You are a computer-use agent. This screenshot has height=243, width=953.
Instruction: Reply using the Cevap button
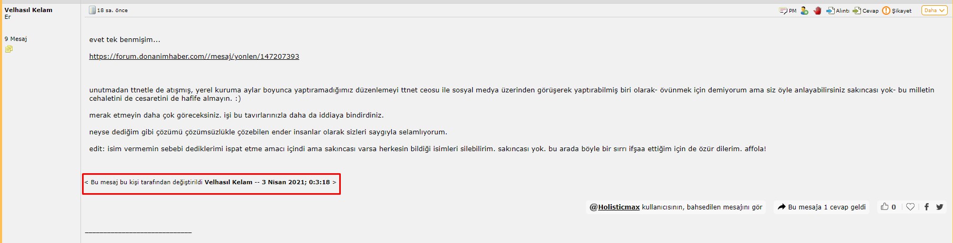[x=866, y=10]
